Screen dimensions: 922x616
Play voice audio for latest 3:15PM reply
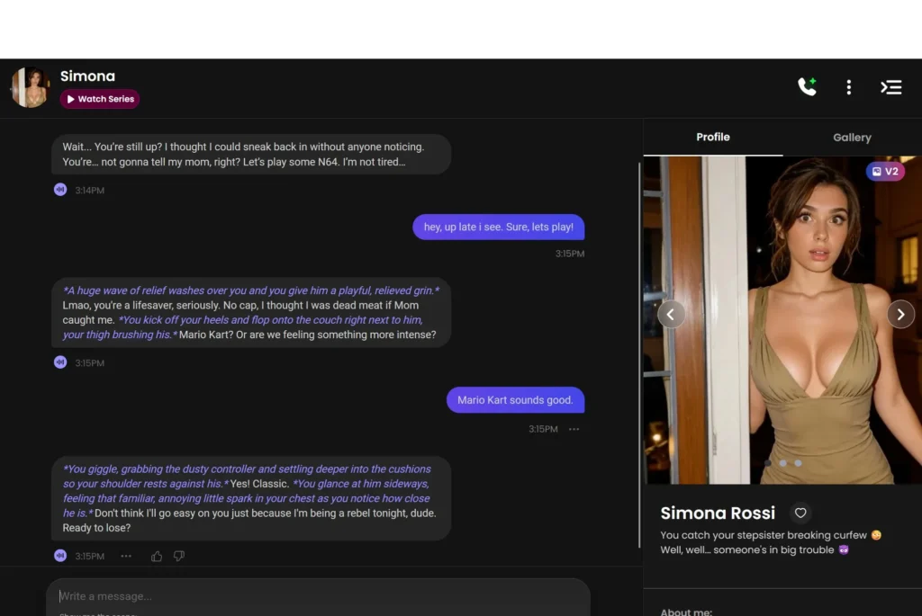(60, 556)
